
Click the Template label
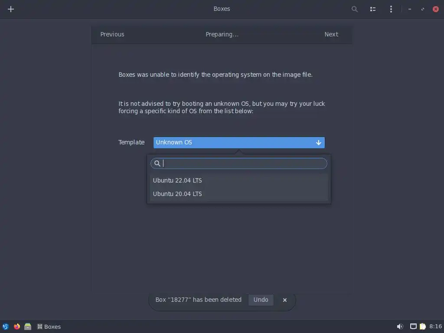click(x=131, y=142)
